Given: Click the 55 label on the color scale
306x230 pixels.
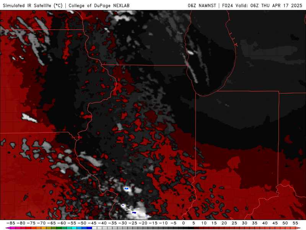Looking at the screenshot, I should pos(295,223).
